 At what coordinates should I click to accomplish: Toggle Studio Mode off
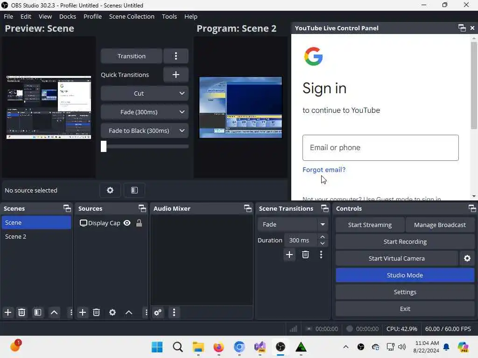405,275
